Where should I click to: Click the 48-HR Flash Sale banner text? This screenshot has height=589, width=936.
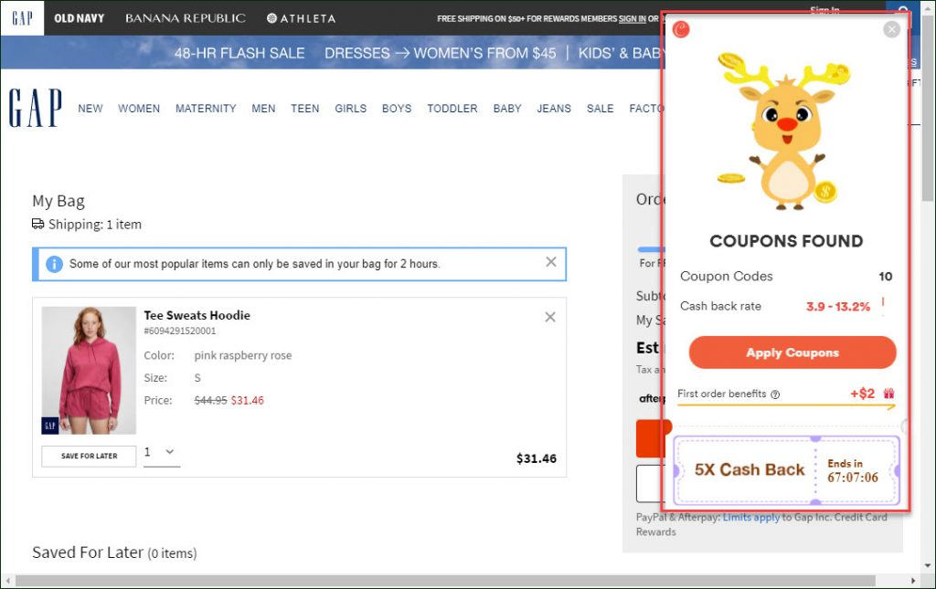click(239, 53)
